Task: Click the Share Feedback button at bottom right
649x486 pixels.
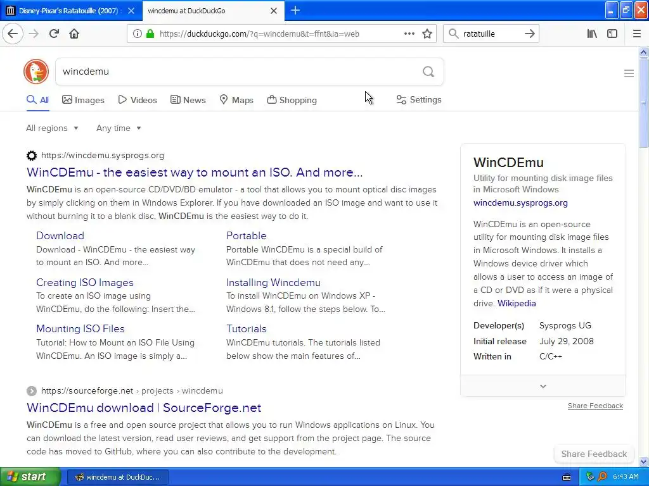Action: point(594,454)
